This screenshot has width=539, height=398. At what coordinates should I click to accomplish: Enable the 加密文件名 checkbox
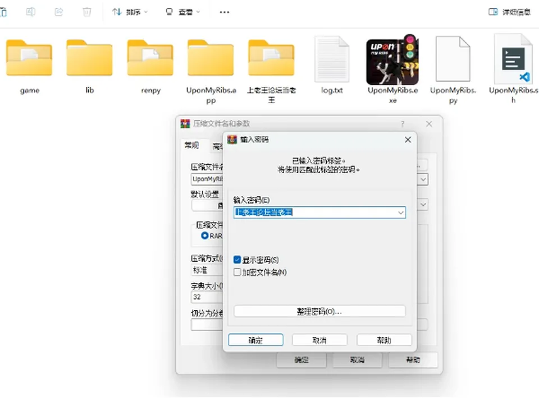[x=237, y=272]
